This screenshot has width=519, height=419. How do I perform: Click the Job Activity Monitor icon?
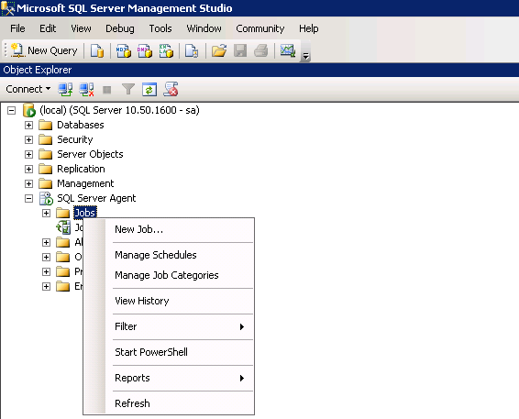[63, 227]
